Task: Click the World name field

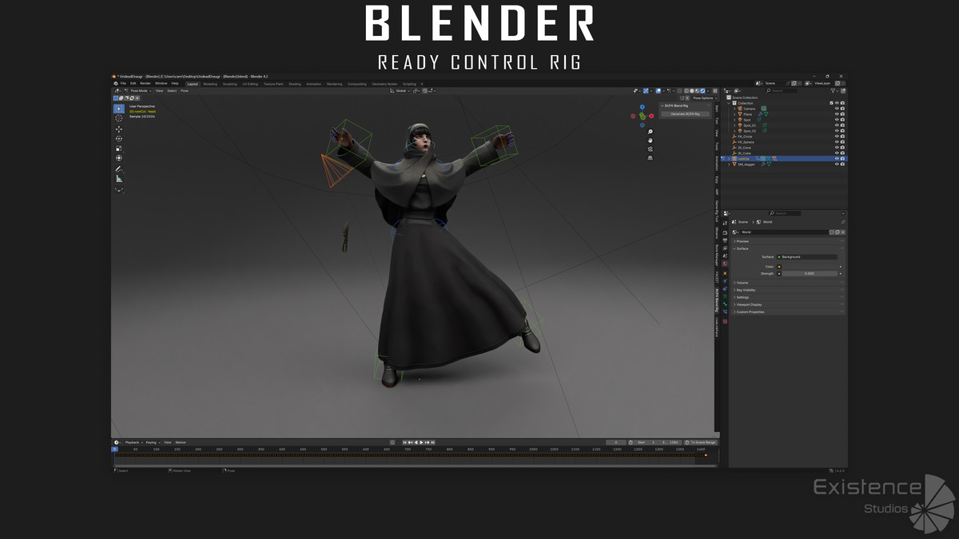Action: click(x=784, y=232)
